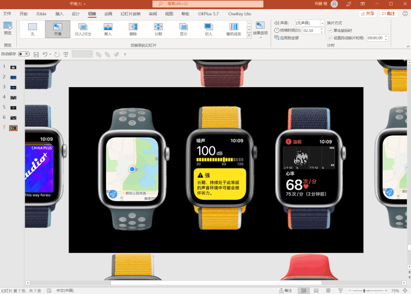411x294 pixels.
Task: Switch to the 开始 tab
Action: pos(24,14)
